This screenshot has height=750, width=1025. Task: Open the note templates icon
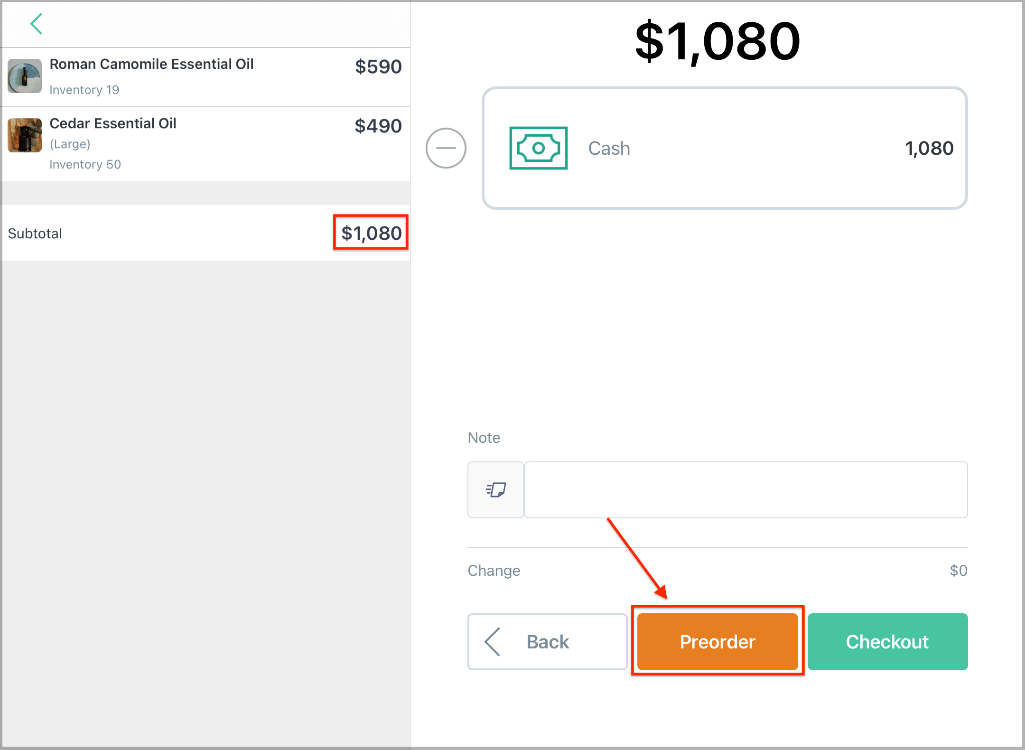(495, 489)
